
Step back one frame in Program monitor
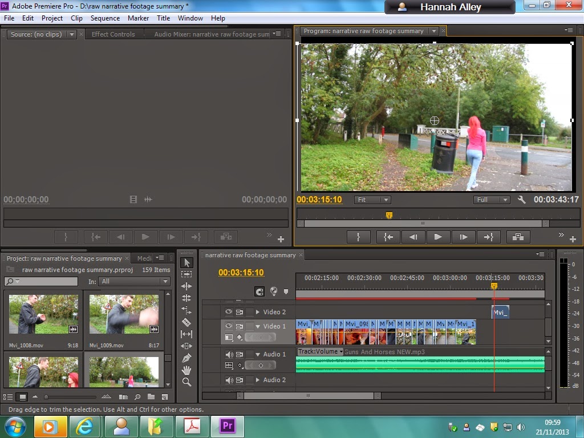(x=413, y=237)
